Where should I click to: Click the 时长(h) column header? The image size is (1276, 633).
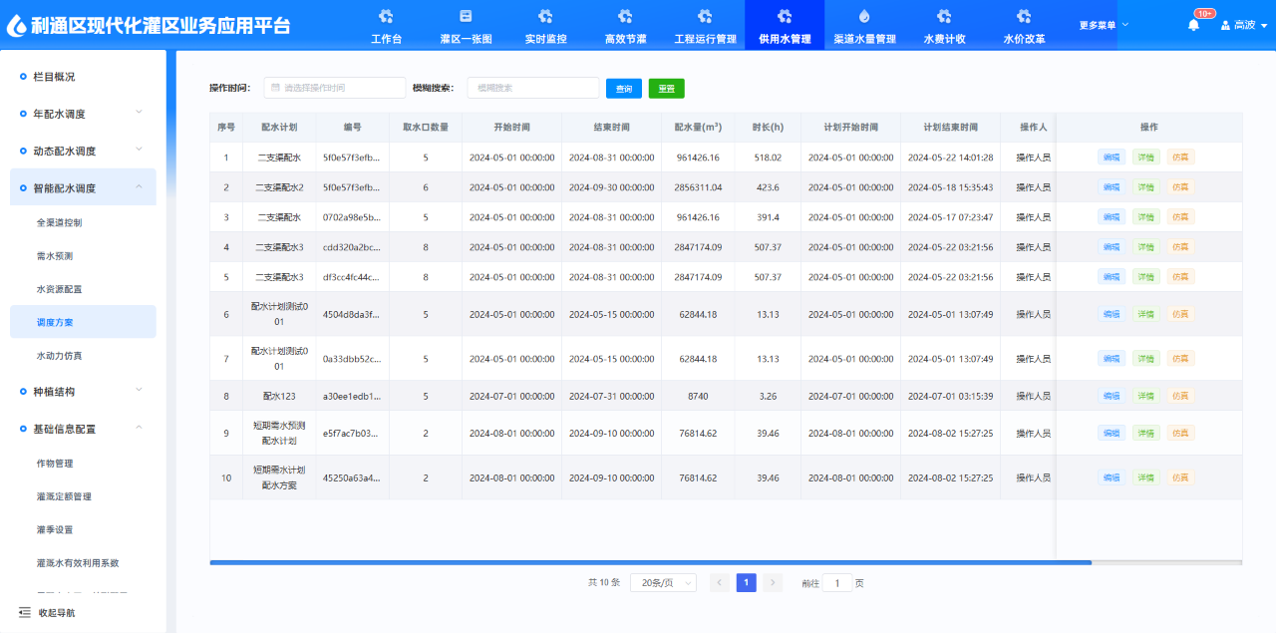768,128
